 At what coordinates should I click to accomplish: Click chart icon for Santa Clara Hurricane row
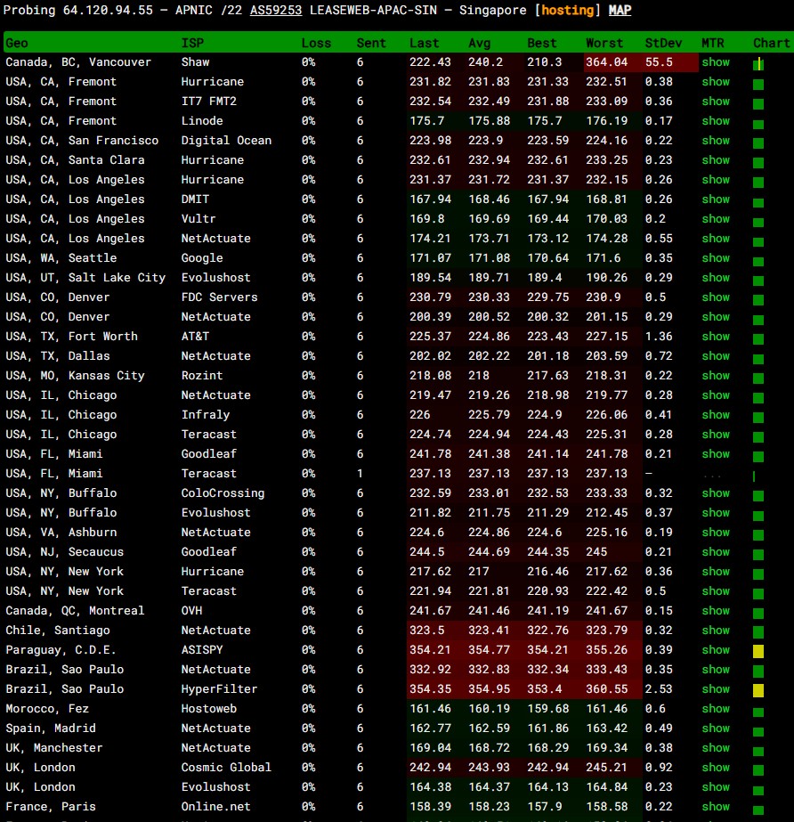click(x=758, y=162)
